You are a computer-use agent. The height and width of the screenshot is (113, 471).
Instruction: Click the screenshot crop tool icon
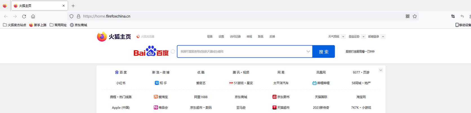(453, 16)
